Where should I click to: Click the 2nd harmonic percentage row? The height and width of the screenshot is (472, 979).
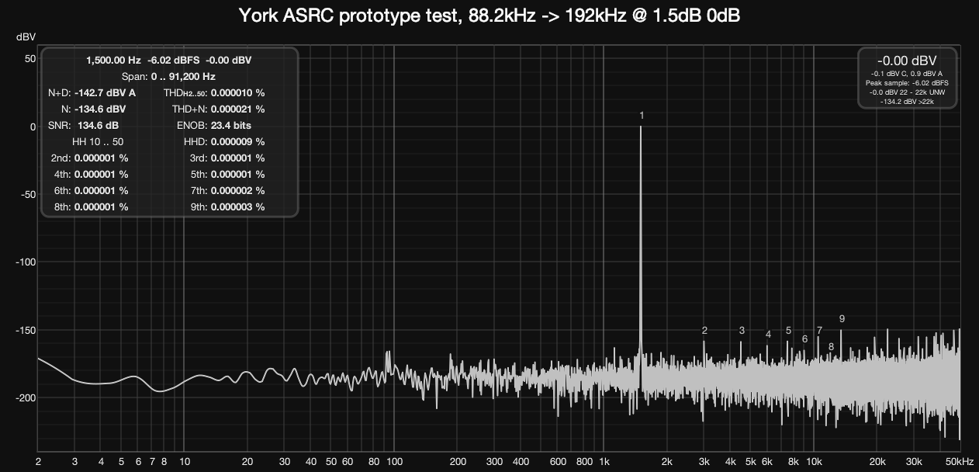pyautogui.click(x=88, y=158)
